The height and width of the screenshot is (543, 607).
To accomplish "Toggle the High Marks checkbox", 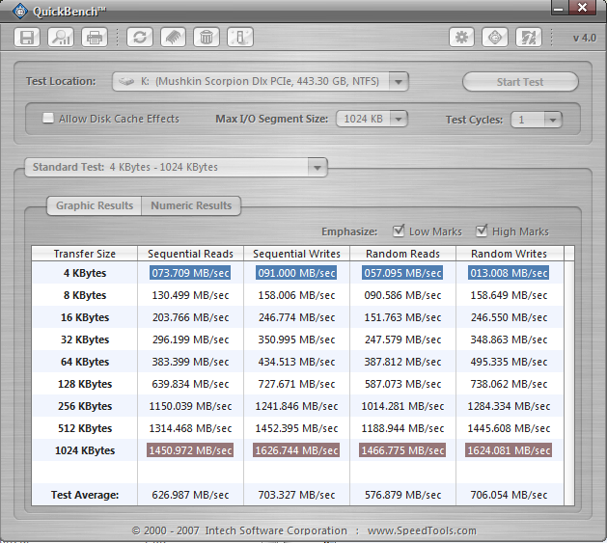I will coord(482,231).
